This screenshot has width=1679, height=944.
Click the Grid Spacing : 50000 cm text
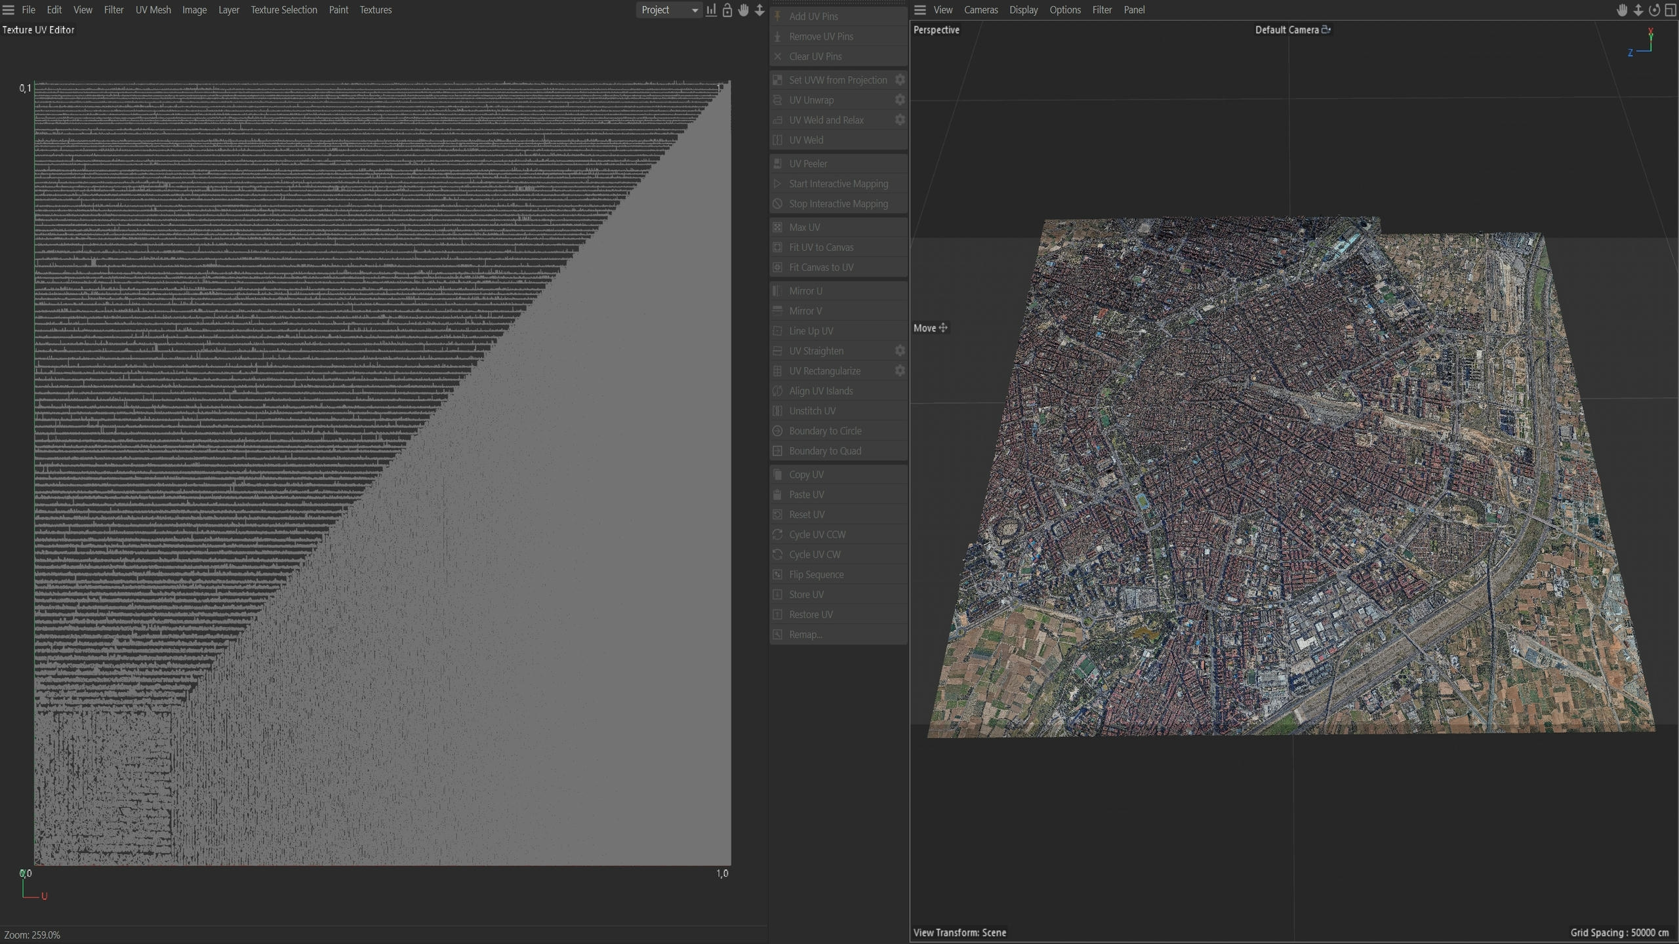tap(1619, 932)
